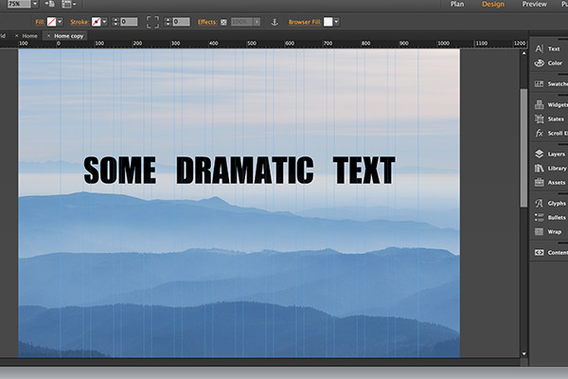
Task: Select the SOME DRAMATIC TEXT frame
Action: coord(240,171)
